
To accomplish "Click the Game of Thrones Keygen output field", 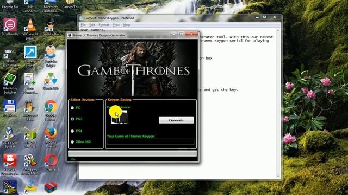I will (x=151, y=141).
